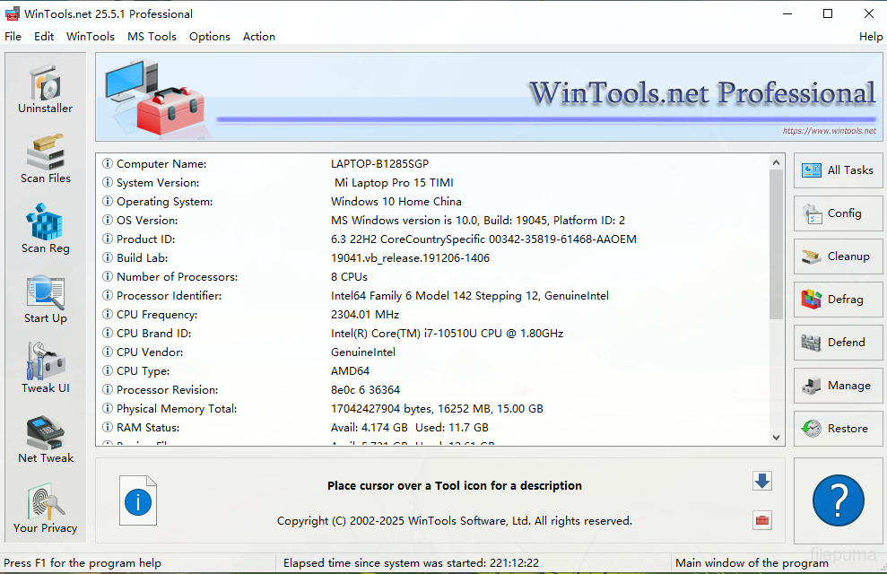The image size is (887, 574).
Task: Click the info icon beside CPU Frequency
Action: click(108, 314)
